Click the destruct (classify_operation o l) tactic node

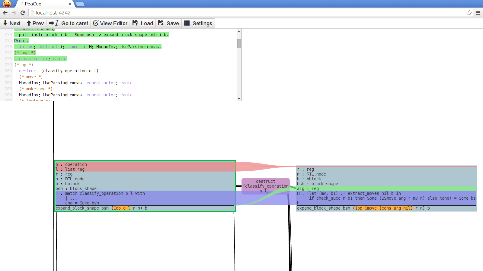click(266, 186)
